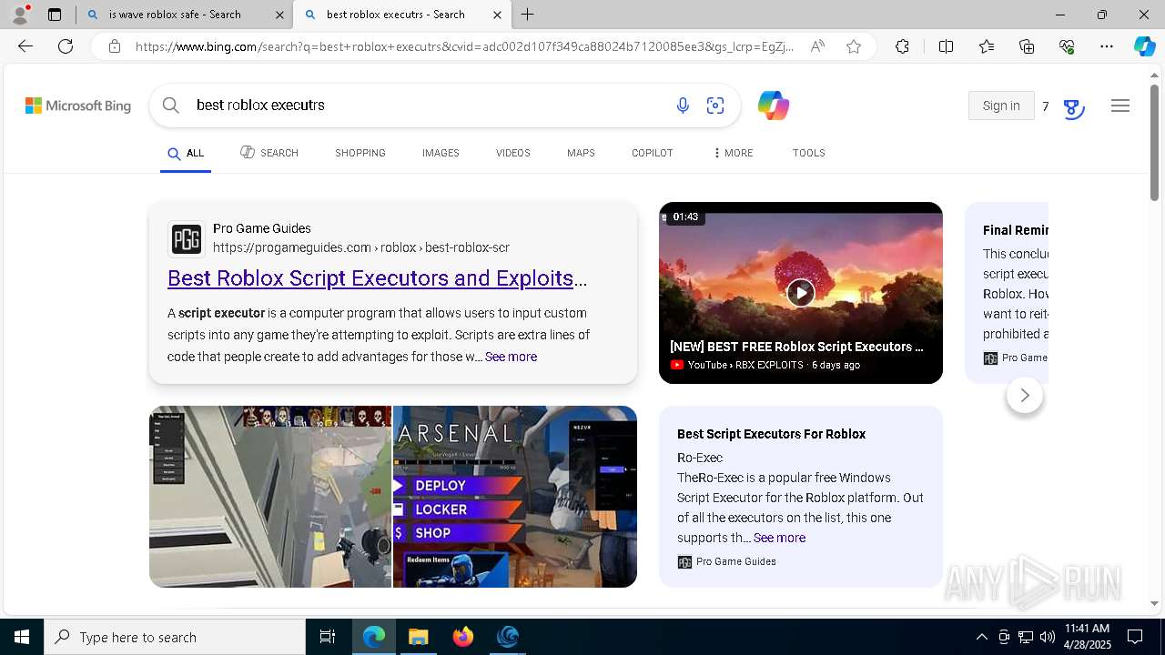Screen dimensions: 1165x655
Task: Open Edge Settings and more menu
Action: (1107, 46)
